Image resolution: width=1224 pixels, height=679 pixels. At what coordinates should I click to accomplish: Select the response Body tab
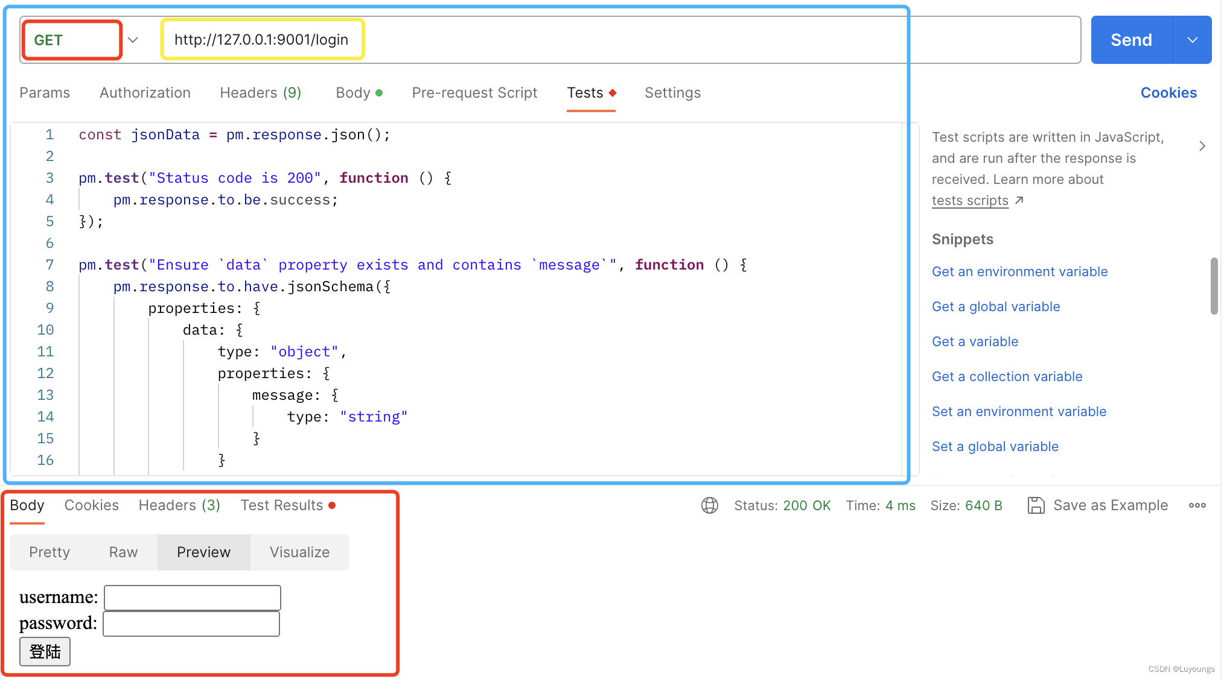[x=27, y=505]
